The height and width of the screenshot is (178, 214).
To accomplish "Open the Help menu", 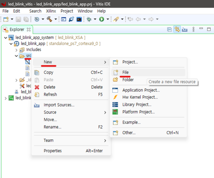I will pyautogui.click(x=101, y=11).
